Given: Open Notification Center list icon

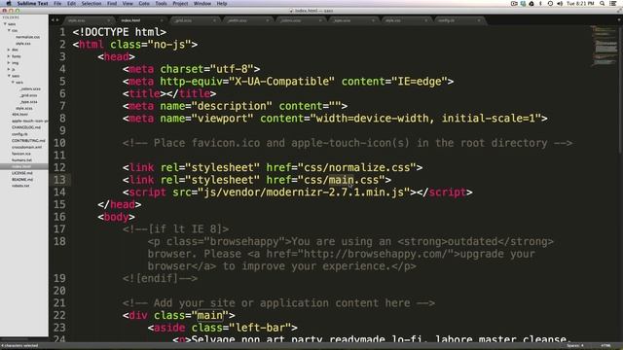Looking at the screenshot, I should click(x=613, y=3).
